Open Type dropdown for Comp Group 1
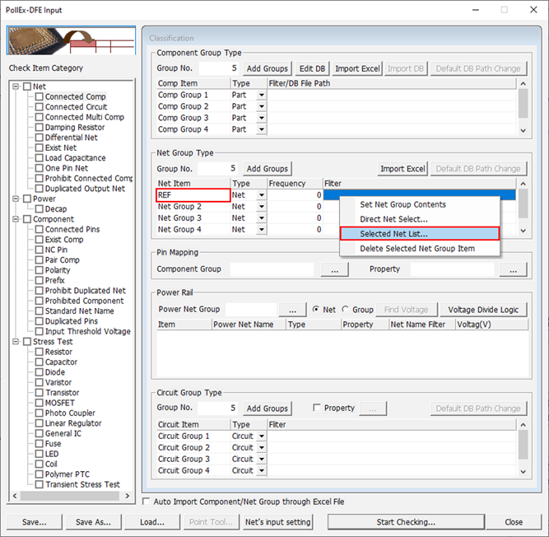 coord(262,96)
